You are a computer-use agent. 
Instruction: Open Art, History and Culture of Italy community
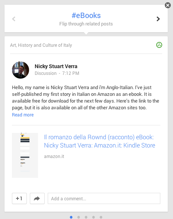(41, 45)
